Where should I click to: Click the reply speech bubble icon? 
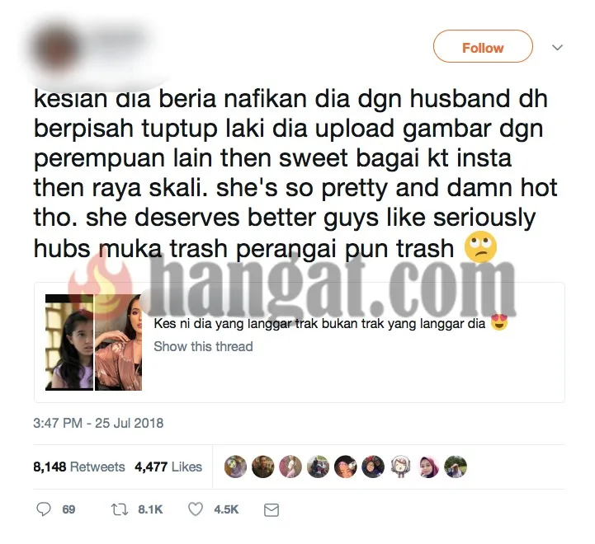(x=43, y=509)
